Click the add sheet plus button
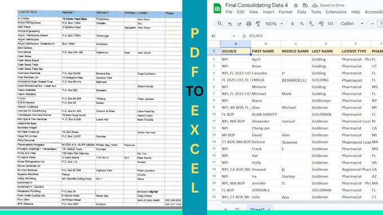The height and width of the screenshot is (215, 383). (225, 209)
